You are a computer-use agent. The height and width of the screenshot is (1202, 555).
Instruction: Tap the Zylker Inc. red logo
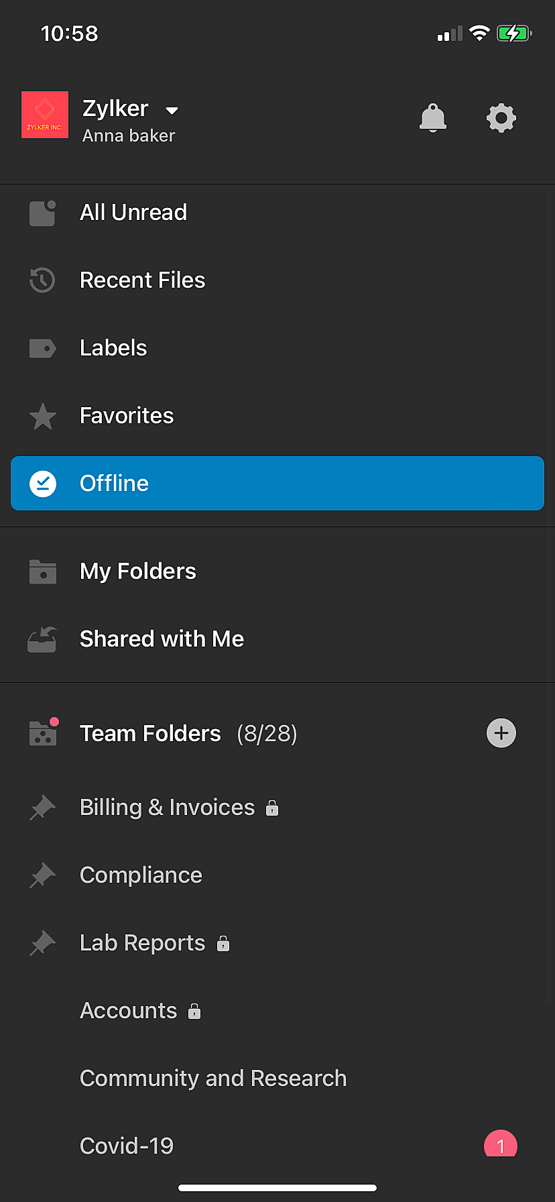(x=45, y=115)
